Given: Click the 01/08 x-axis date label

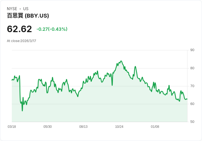Looking at the screenshot, I should click(x=155, y=127).
